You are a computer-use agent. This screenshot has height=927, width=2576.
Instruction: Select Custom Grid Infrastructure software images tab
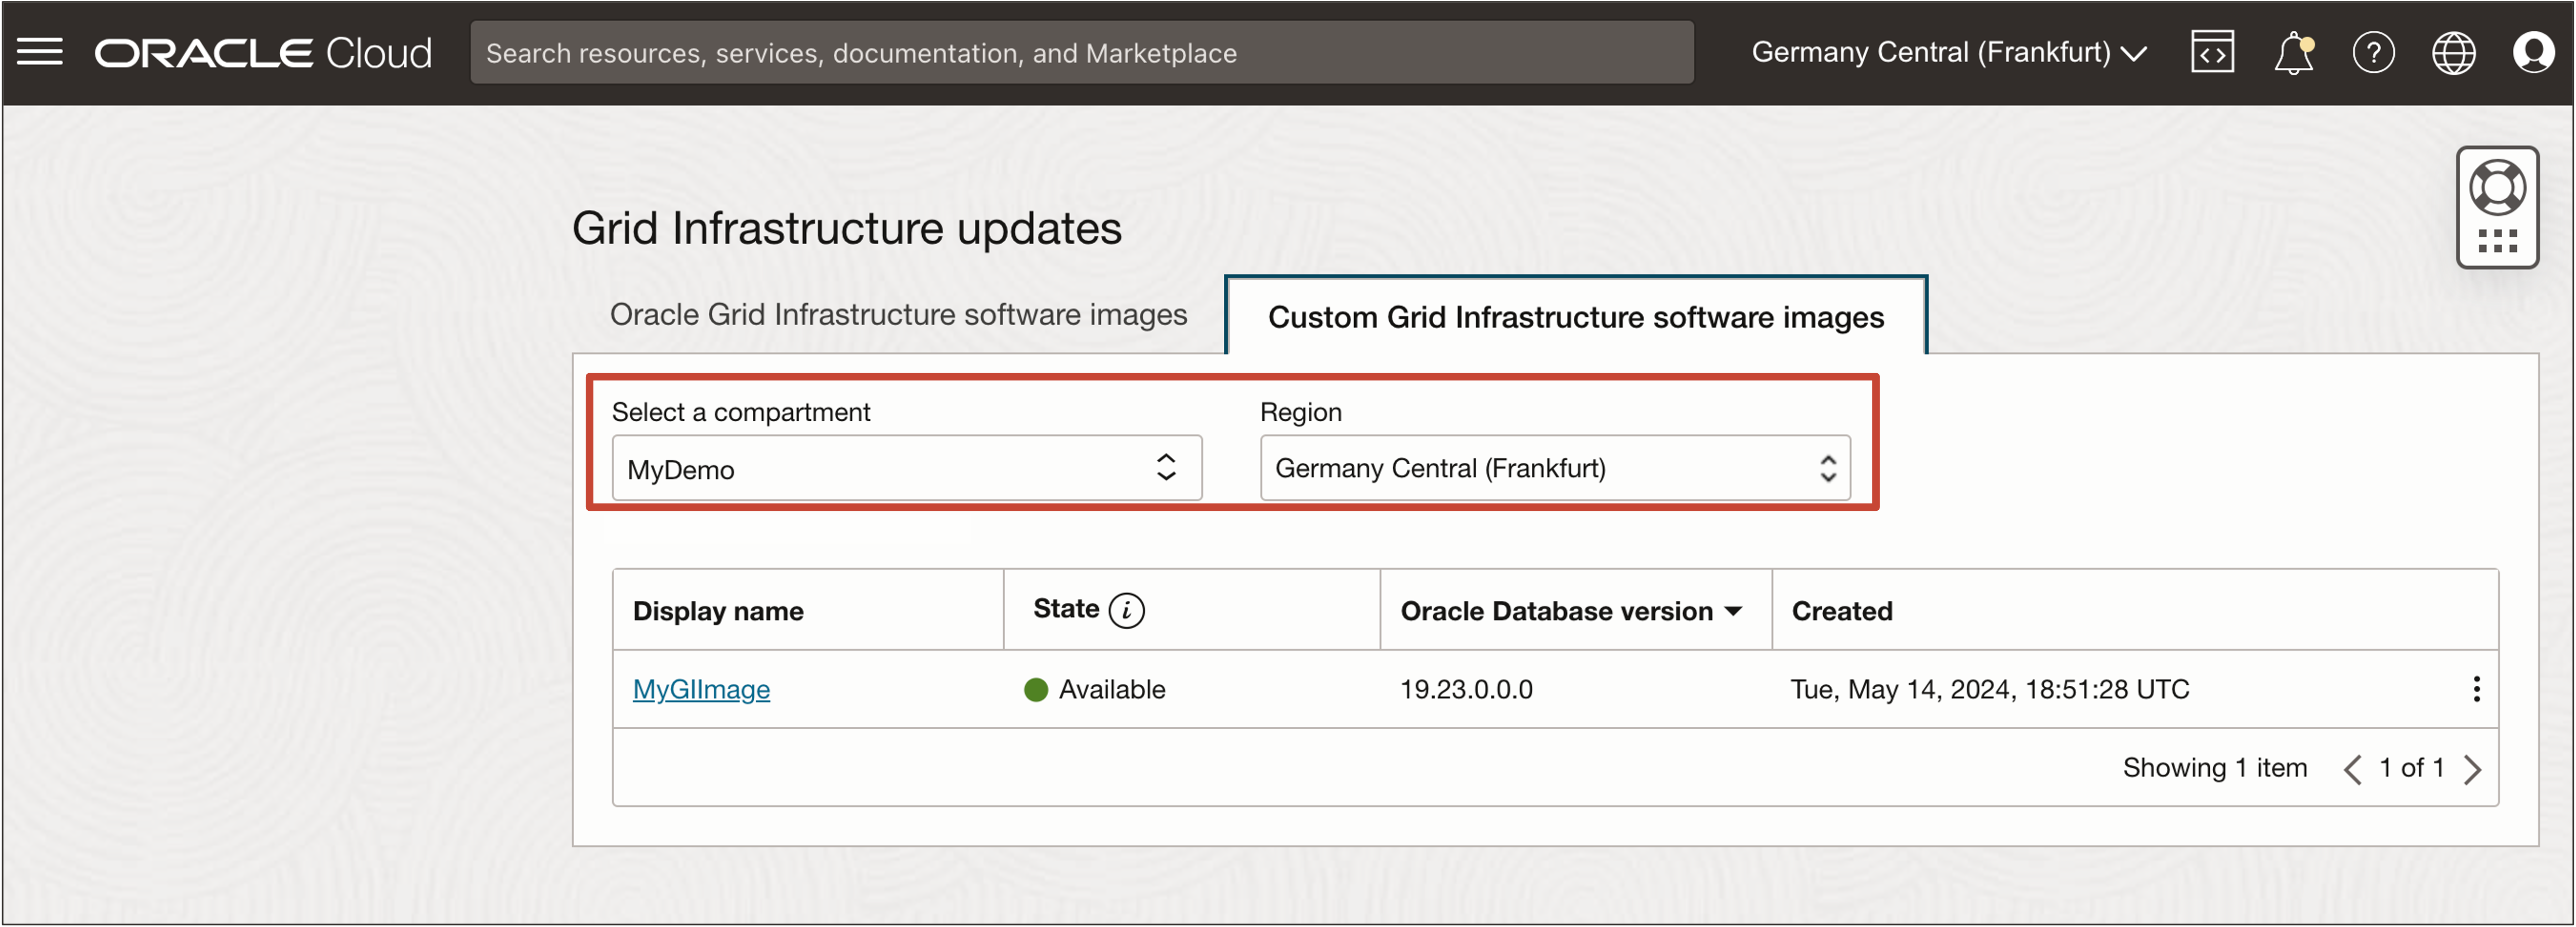click(1575, 317)
